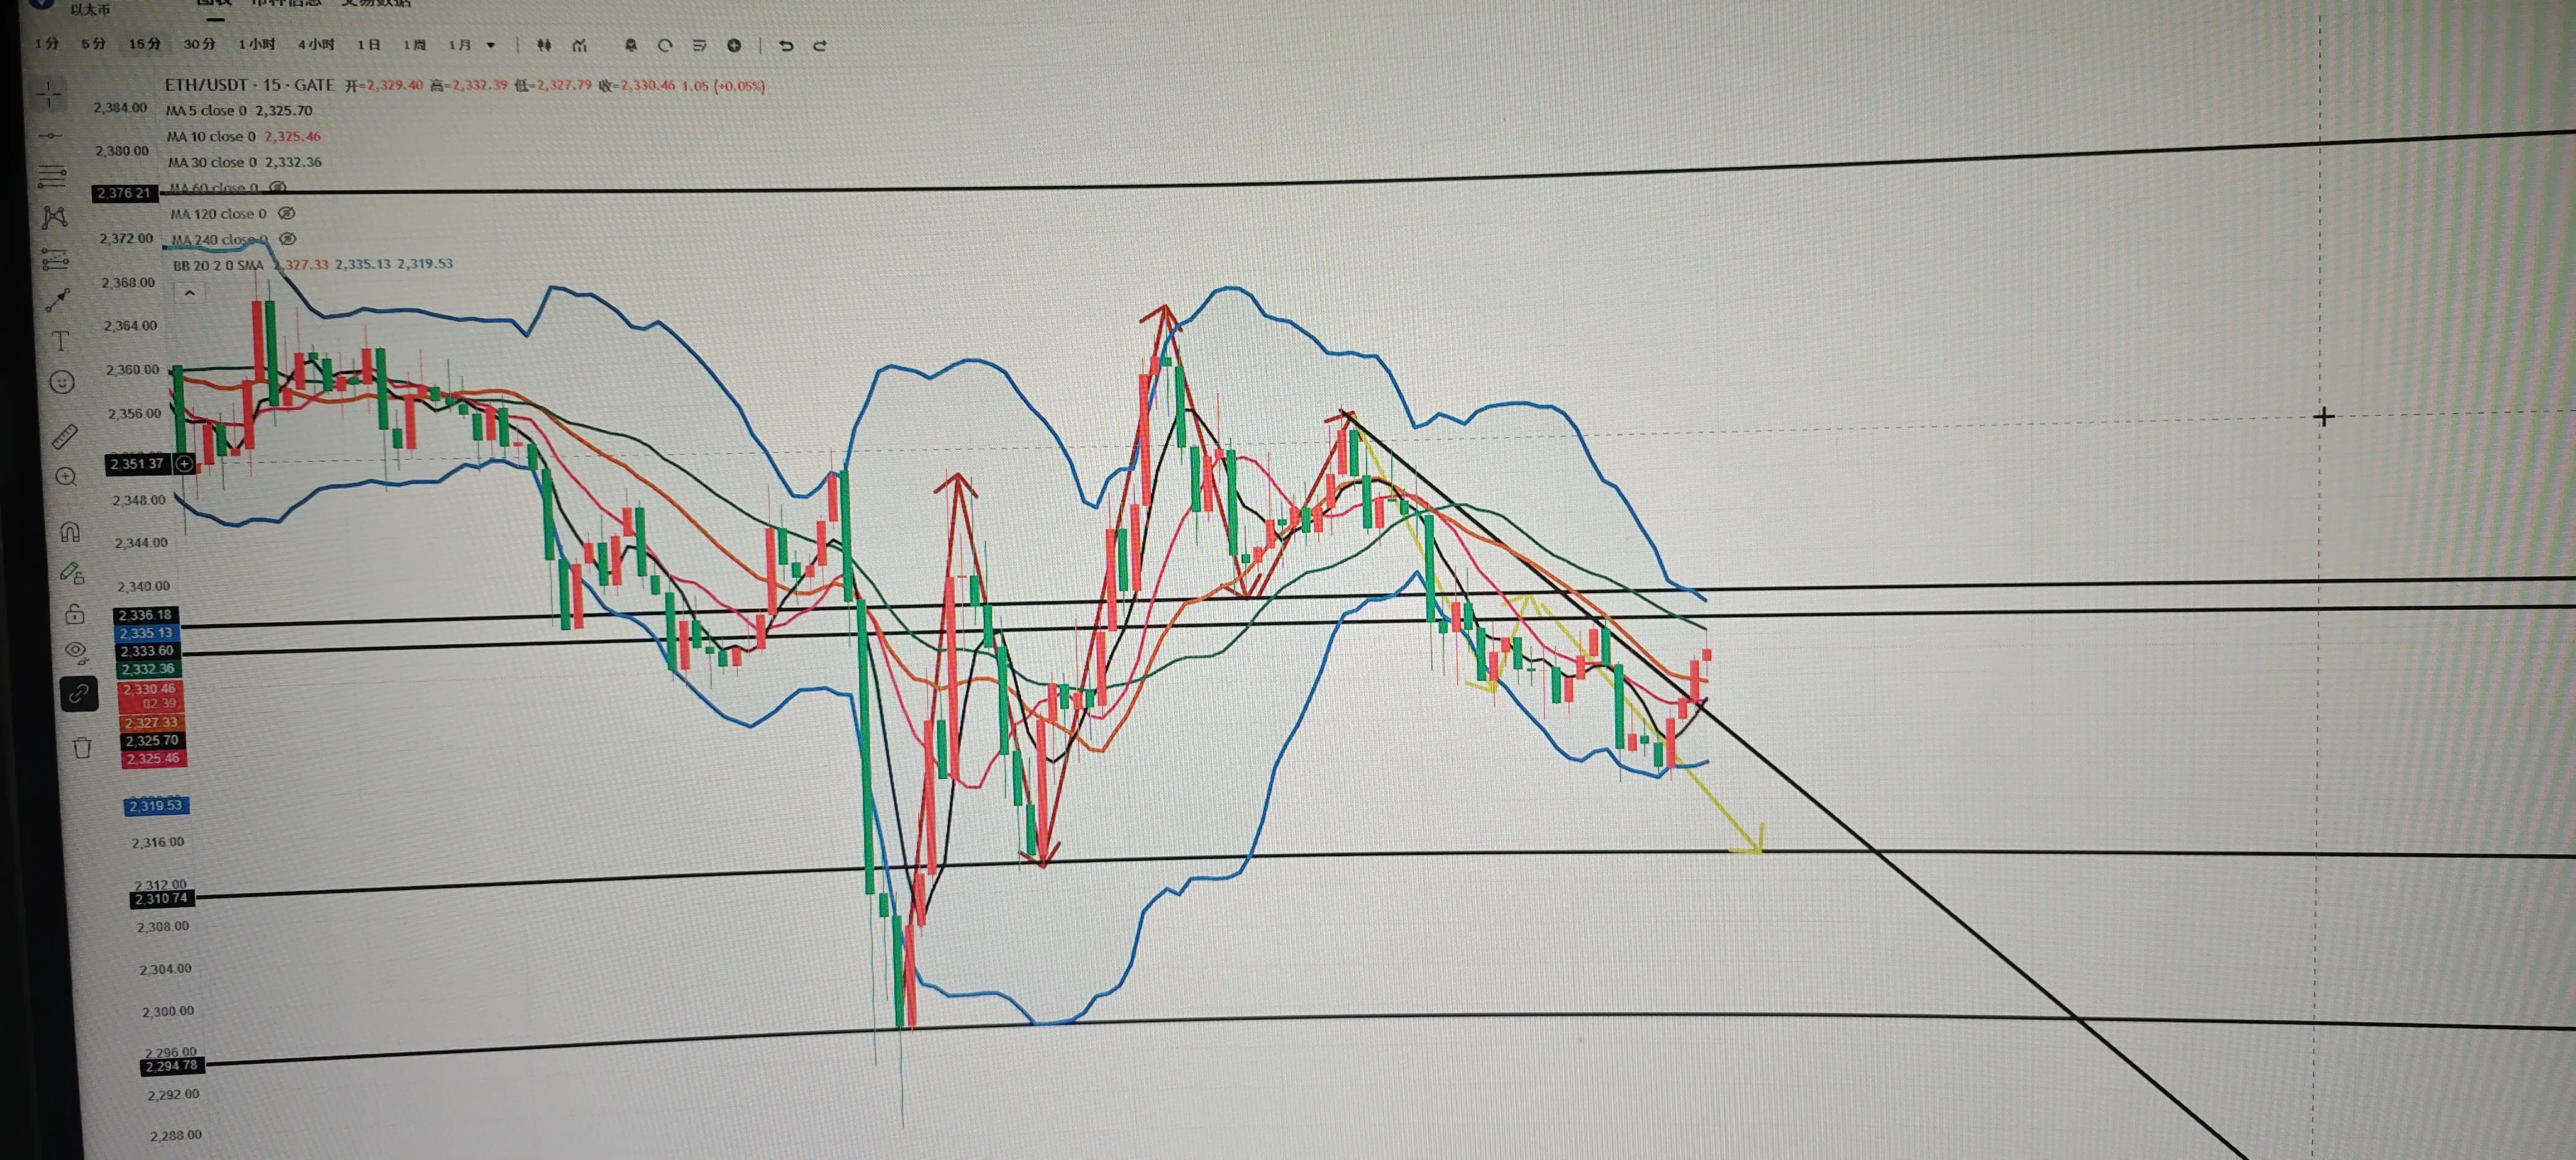Open the timeframe dropdown arrow after 1月
Image resolution: width=2576 pixels, height=1160 pixels.
click(x=491, y=45)
